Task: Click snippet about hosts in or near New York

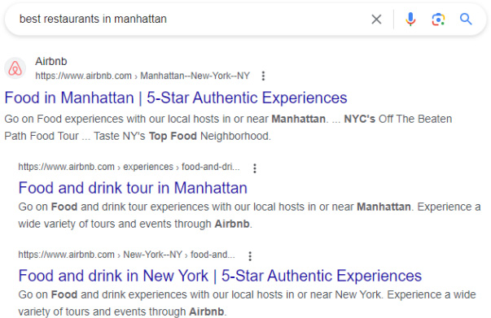Action: point(247,303)
